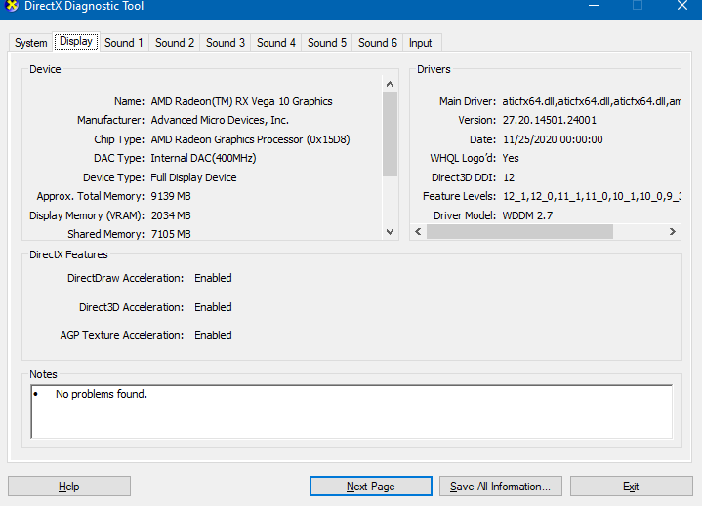The image size is (702, 506).
Task: Click the Next Page button
Action: pyautogui.click(x=371, y=486)
